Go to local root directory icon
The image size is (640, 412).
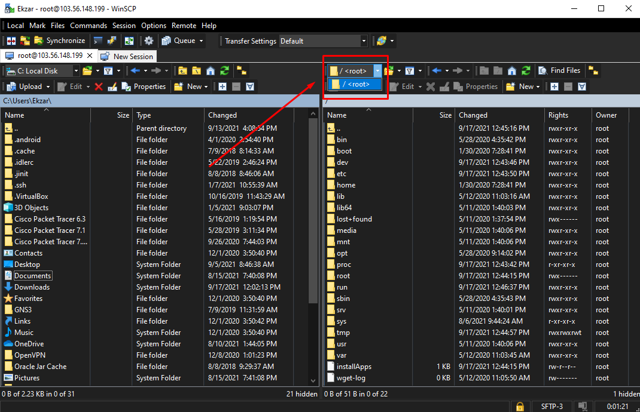click(x=196, y=71)
